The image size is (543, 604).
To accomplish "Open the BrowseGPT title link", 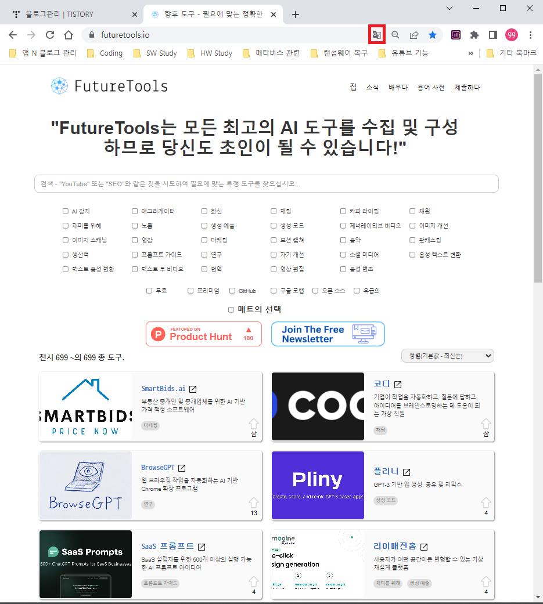I will pos(158,468).
